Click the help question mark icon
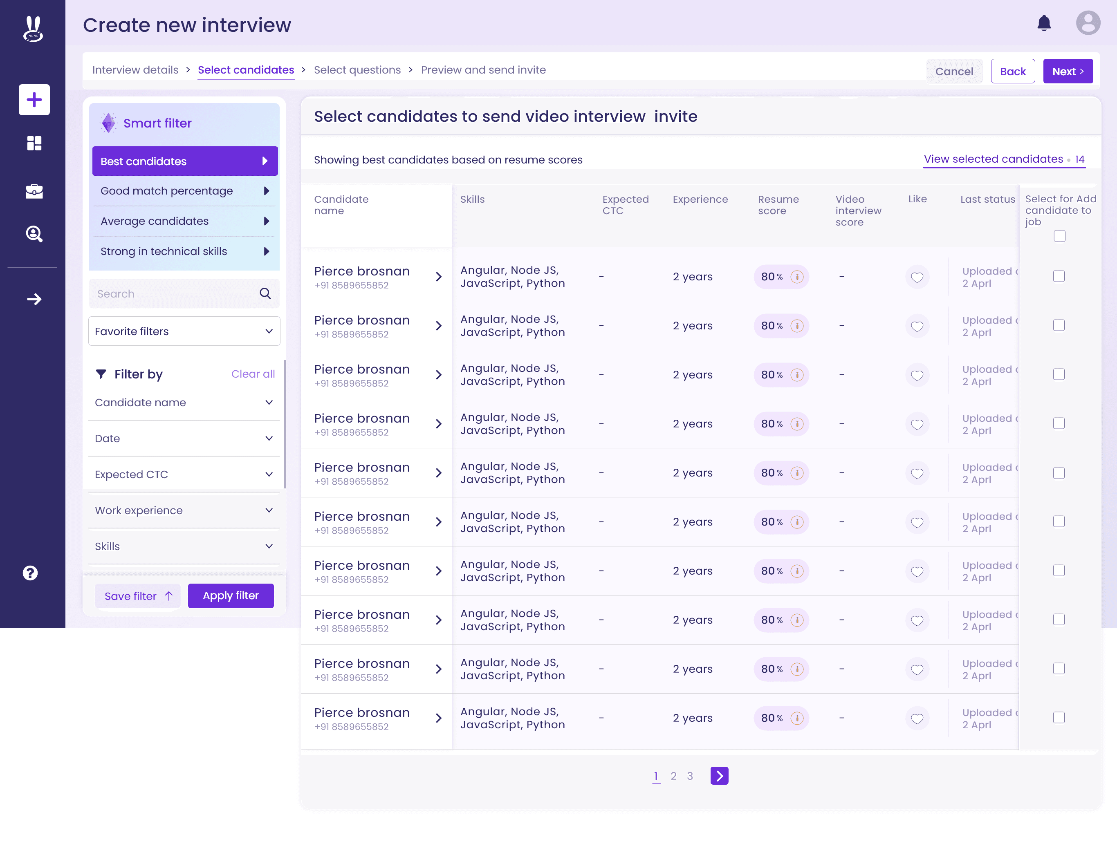This screenshot has height=846, width=1117. pos(30,573)
